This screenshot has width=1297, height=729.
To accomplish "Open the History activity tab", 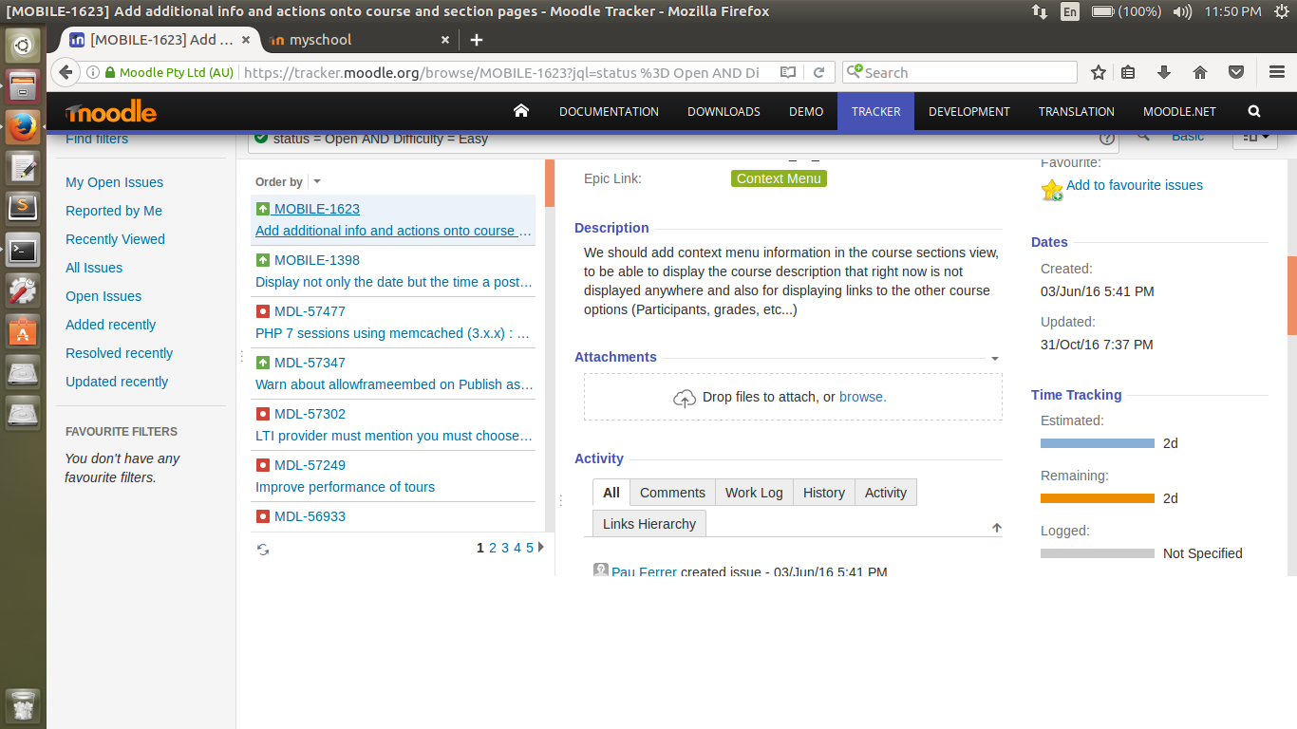I will [x=824, y=493].
